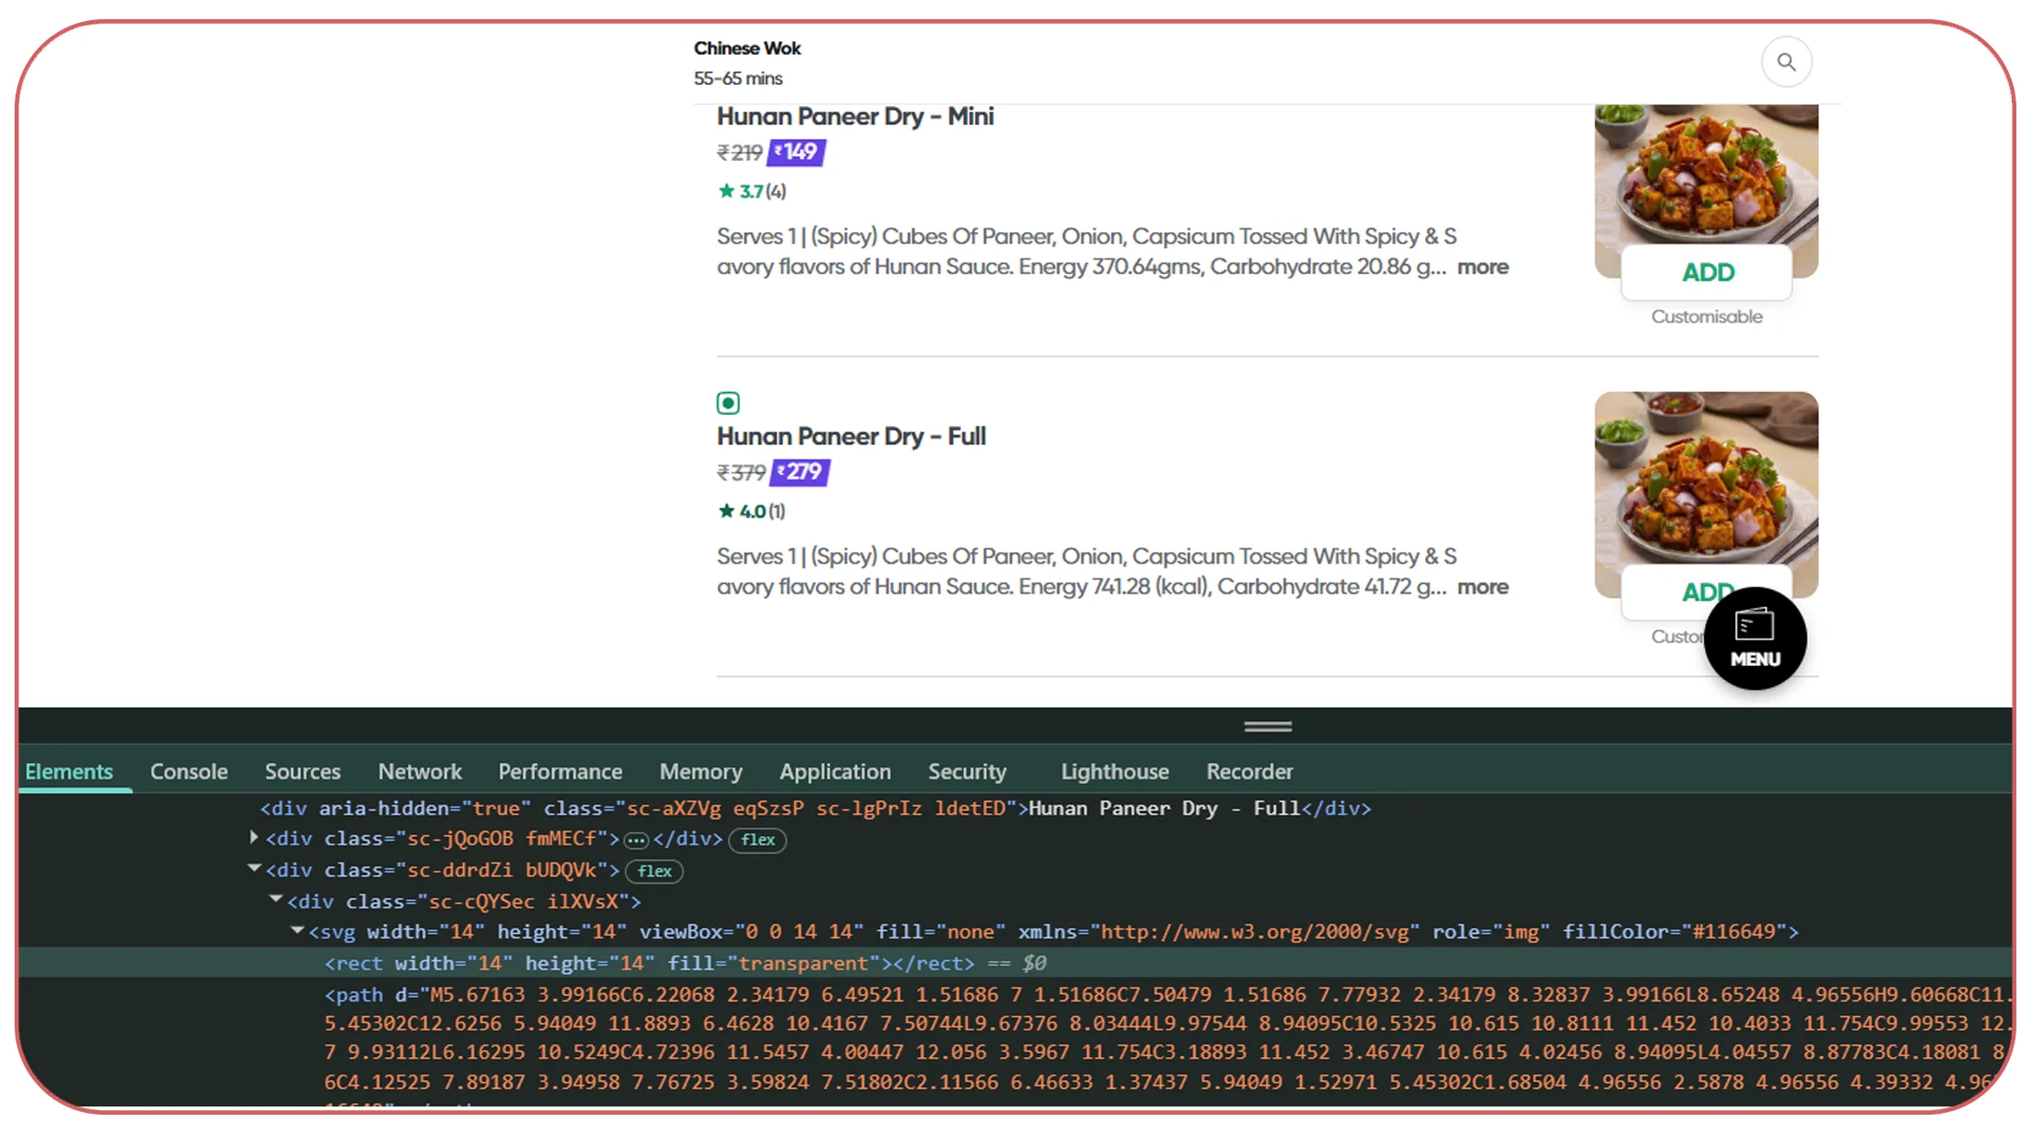
Task: Switch to the Lighthouse tab
Action: coord(1115,772)
